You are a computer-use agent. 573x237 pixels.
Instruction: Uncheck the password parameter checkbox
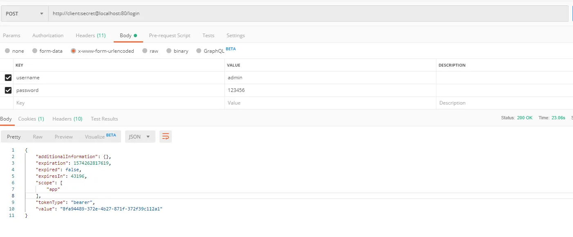(8, 90)
